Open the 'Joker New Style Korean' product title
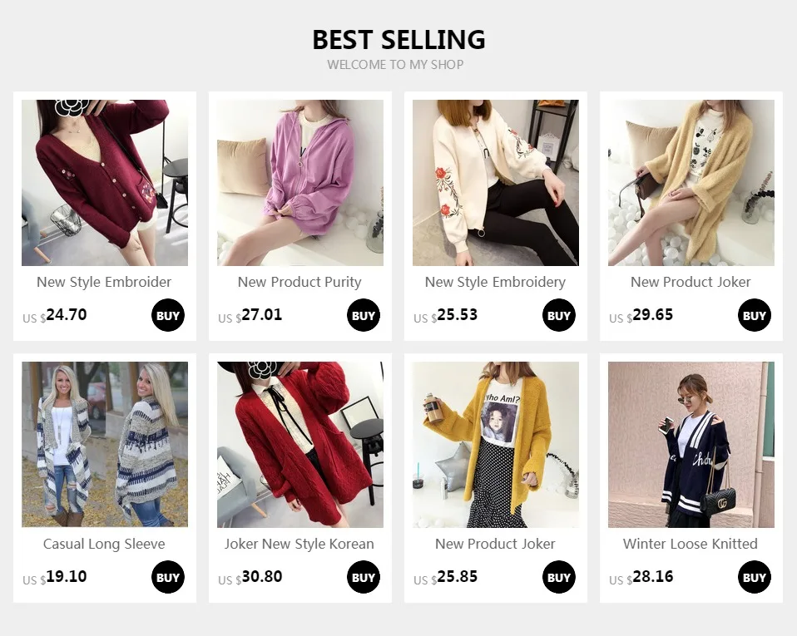The height and width of the screenshot is (636, 797). pos(299,544)
